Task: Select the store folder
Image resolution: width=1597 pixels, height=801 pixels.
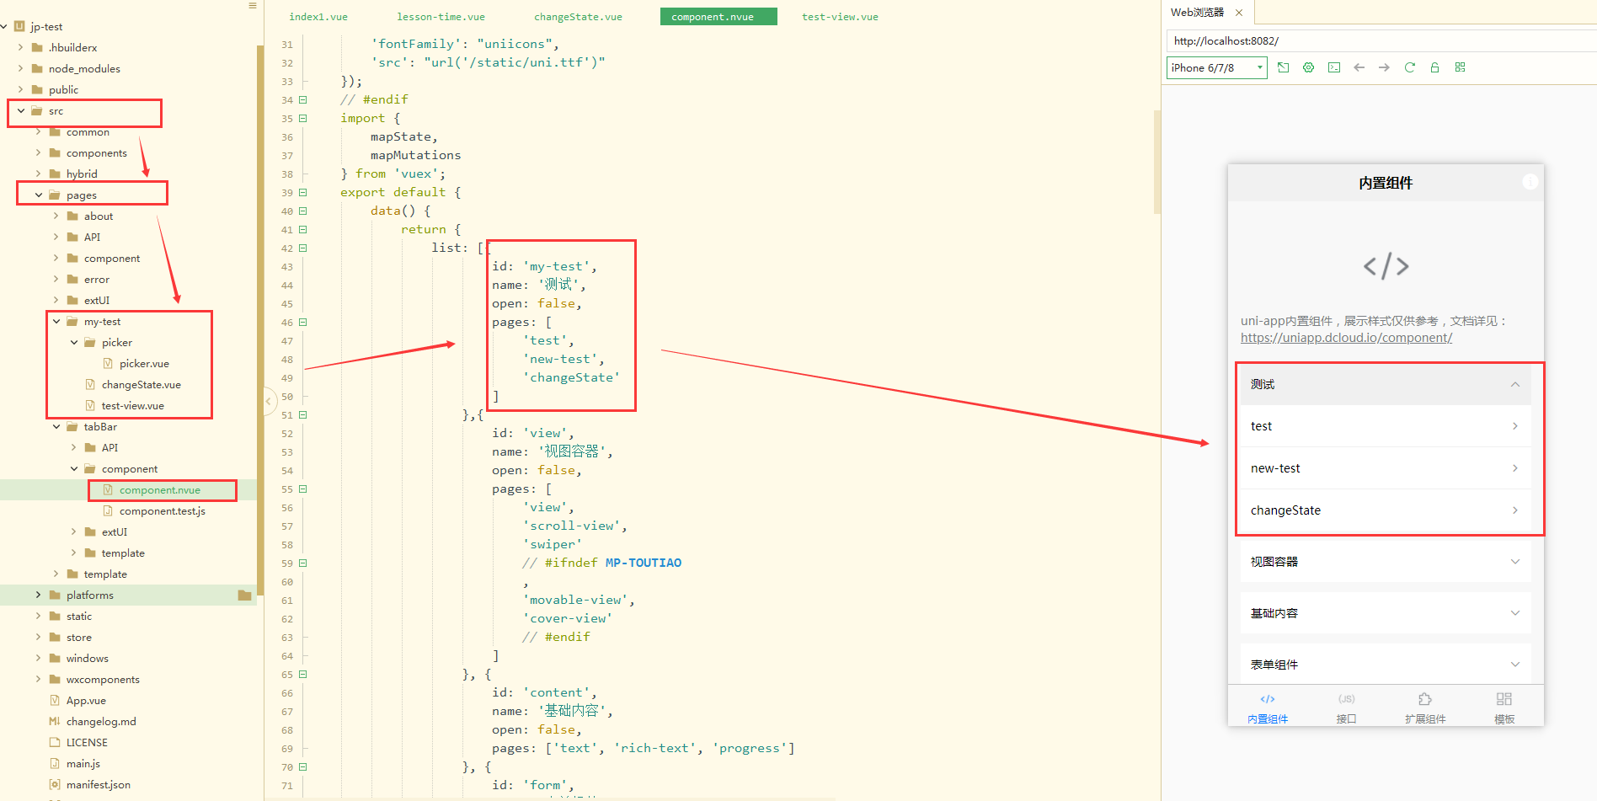Action: point(79,638)
